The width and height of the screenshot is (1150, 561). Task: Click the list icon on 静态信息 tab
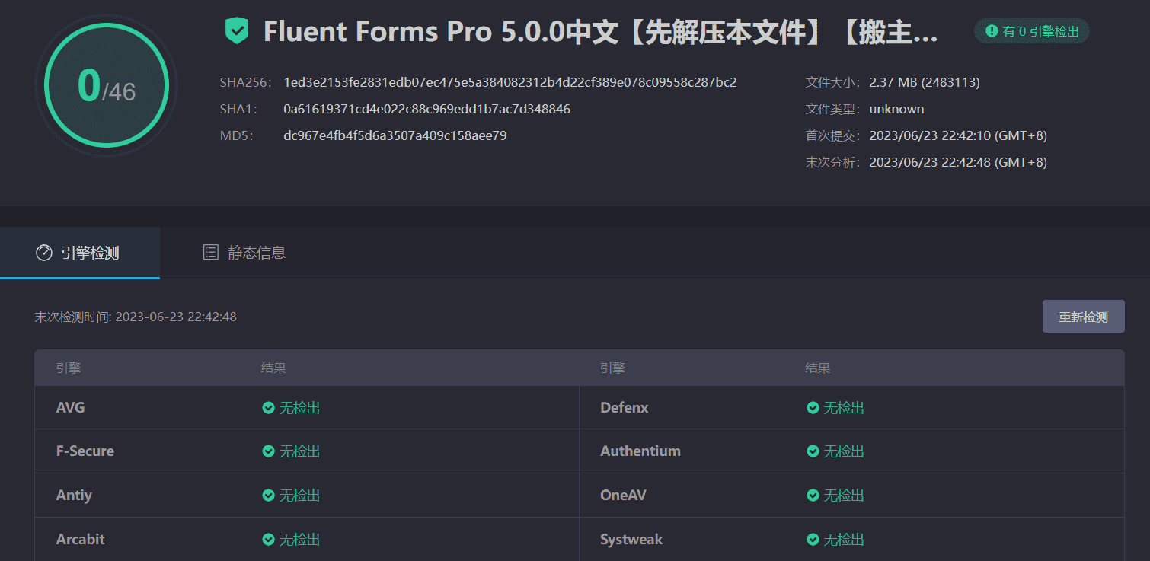pos(211,253)
